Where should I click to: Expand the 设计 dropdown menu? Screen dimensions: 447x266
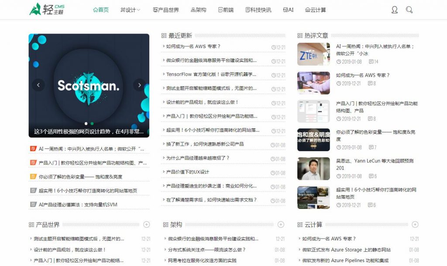coord(130,10)
